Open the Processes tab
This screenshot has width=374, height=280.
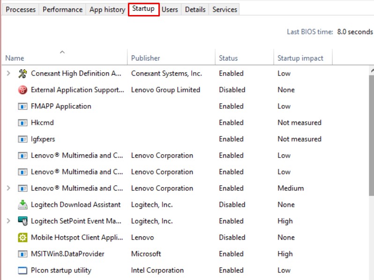21,9
